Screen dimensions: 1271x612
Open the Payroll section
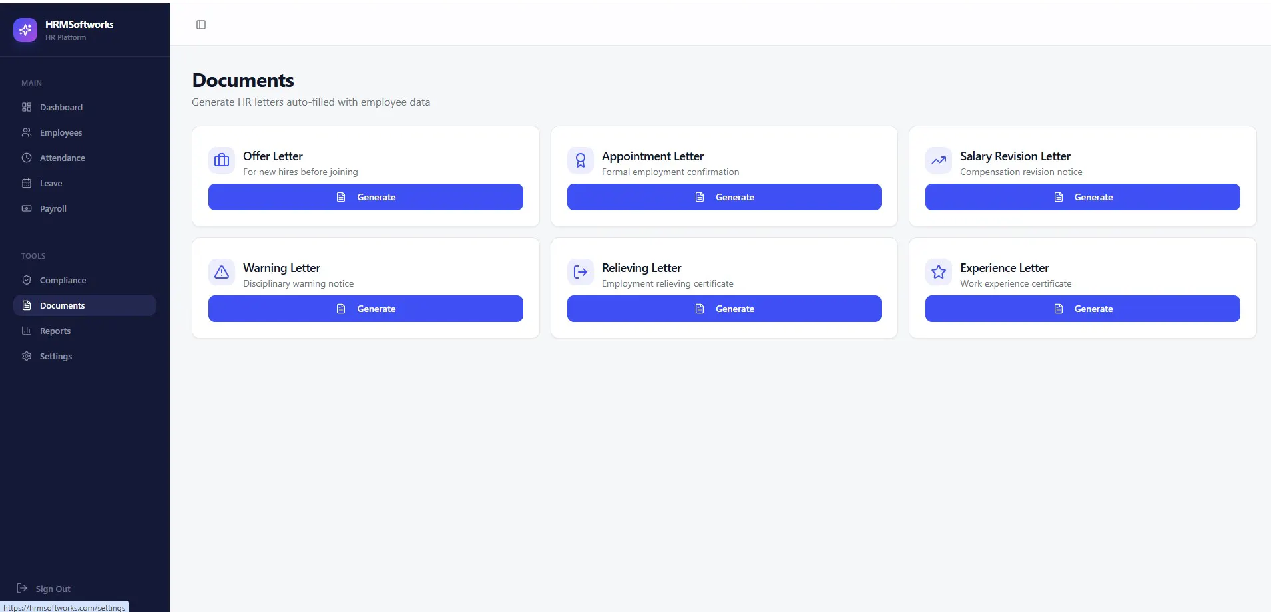click(85, 208)
